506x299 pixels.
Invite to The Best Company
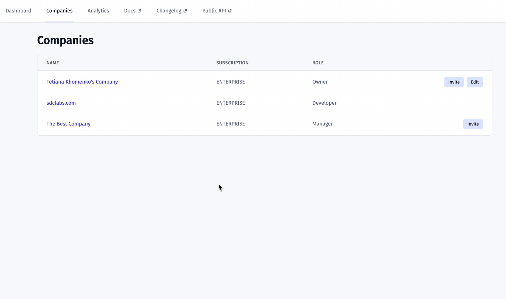(473, 124)
